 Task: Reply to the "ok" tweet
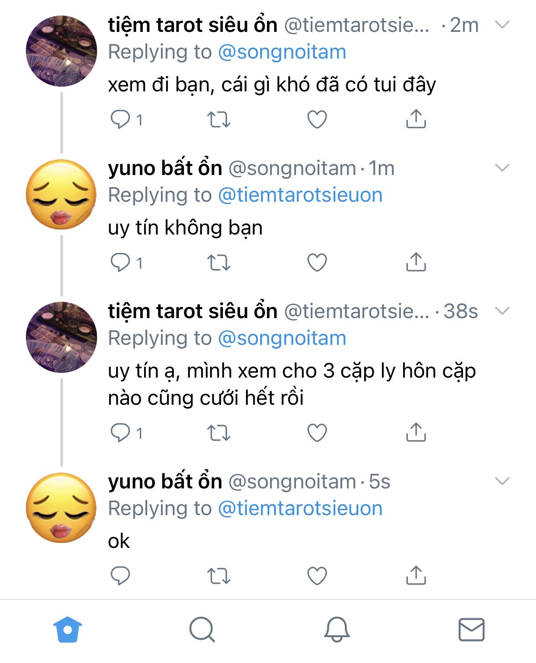[120, 576]
